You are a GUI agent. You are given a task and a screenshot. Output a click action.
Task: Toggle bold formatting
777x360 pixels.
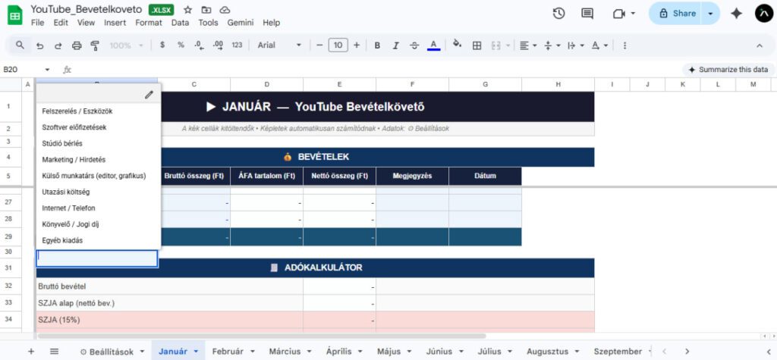pyautogui.click(x=377, y=45)
